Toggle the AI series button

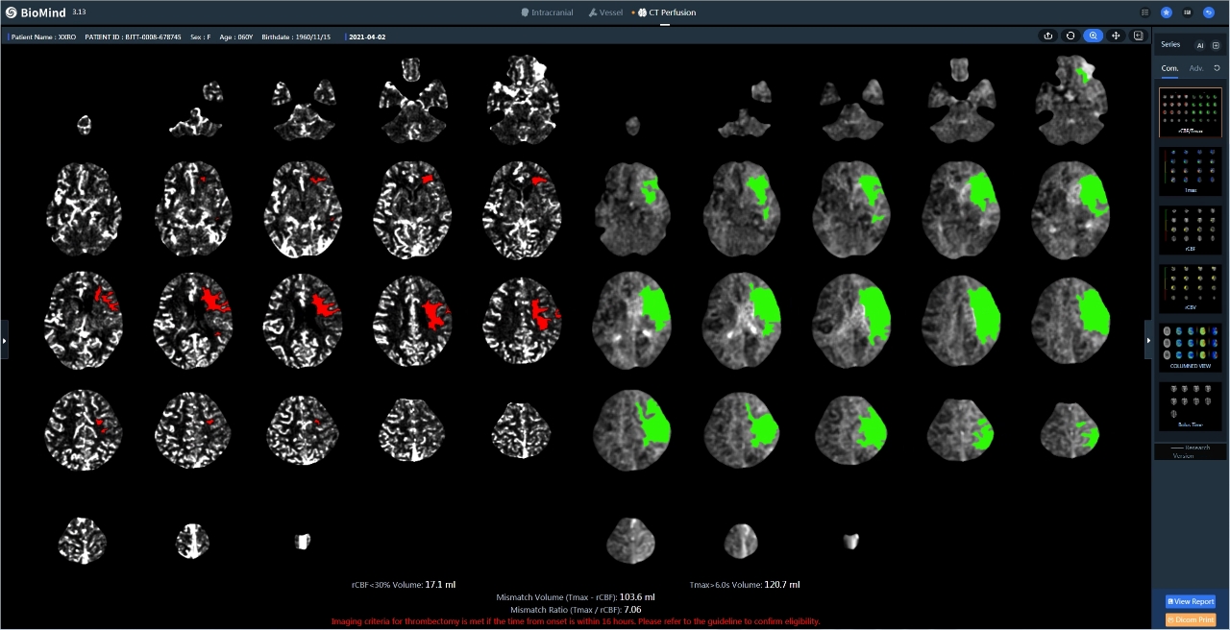[1199, 45]
